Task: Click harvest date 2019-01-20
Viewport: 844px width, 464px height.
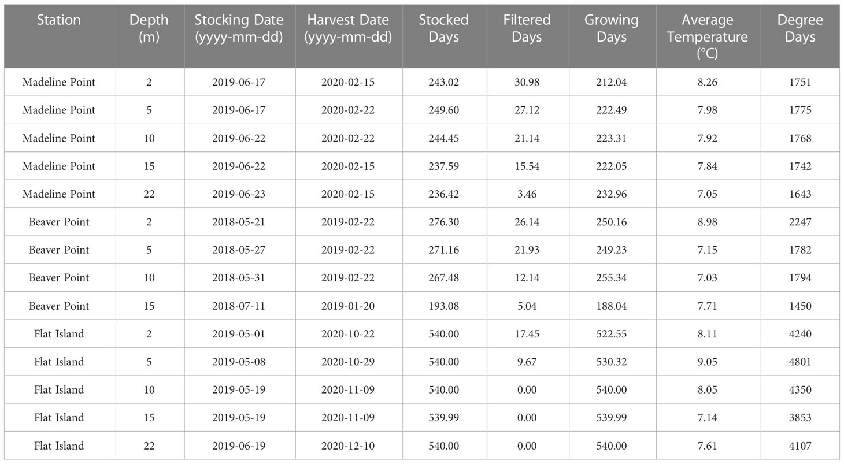Action: 348,306
